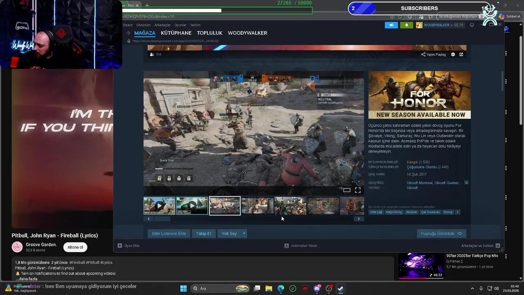Open the Oyunlar menu
Image resolution: width=524 pixels, height=295 pixels.
[x=181, y=25]
